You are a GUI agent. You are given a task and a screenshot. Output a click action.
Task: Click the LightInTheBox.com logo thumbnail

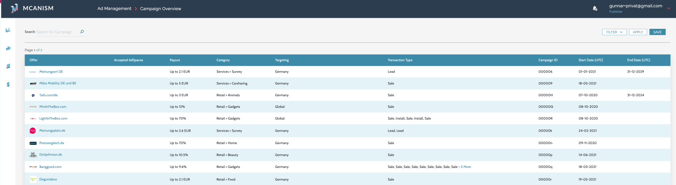click(x=33, y=118)
